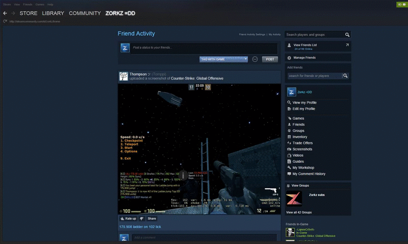Click the tag icon next to Games

[289, 118]
